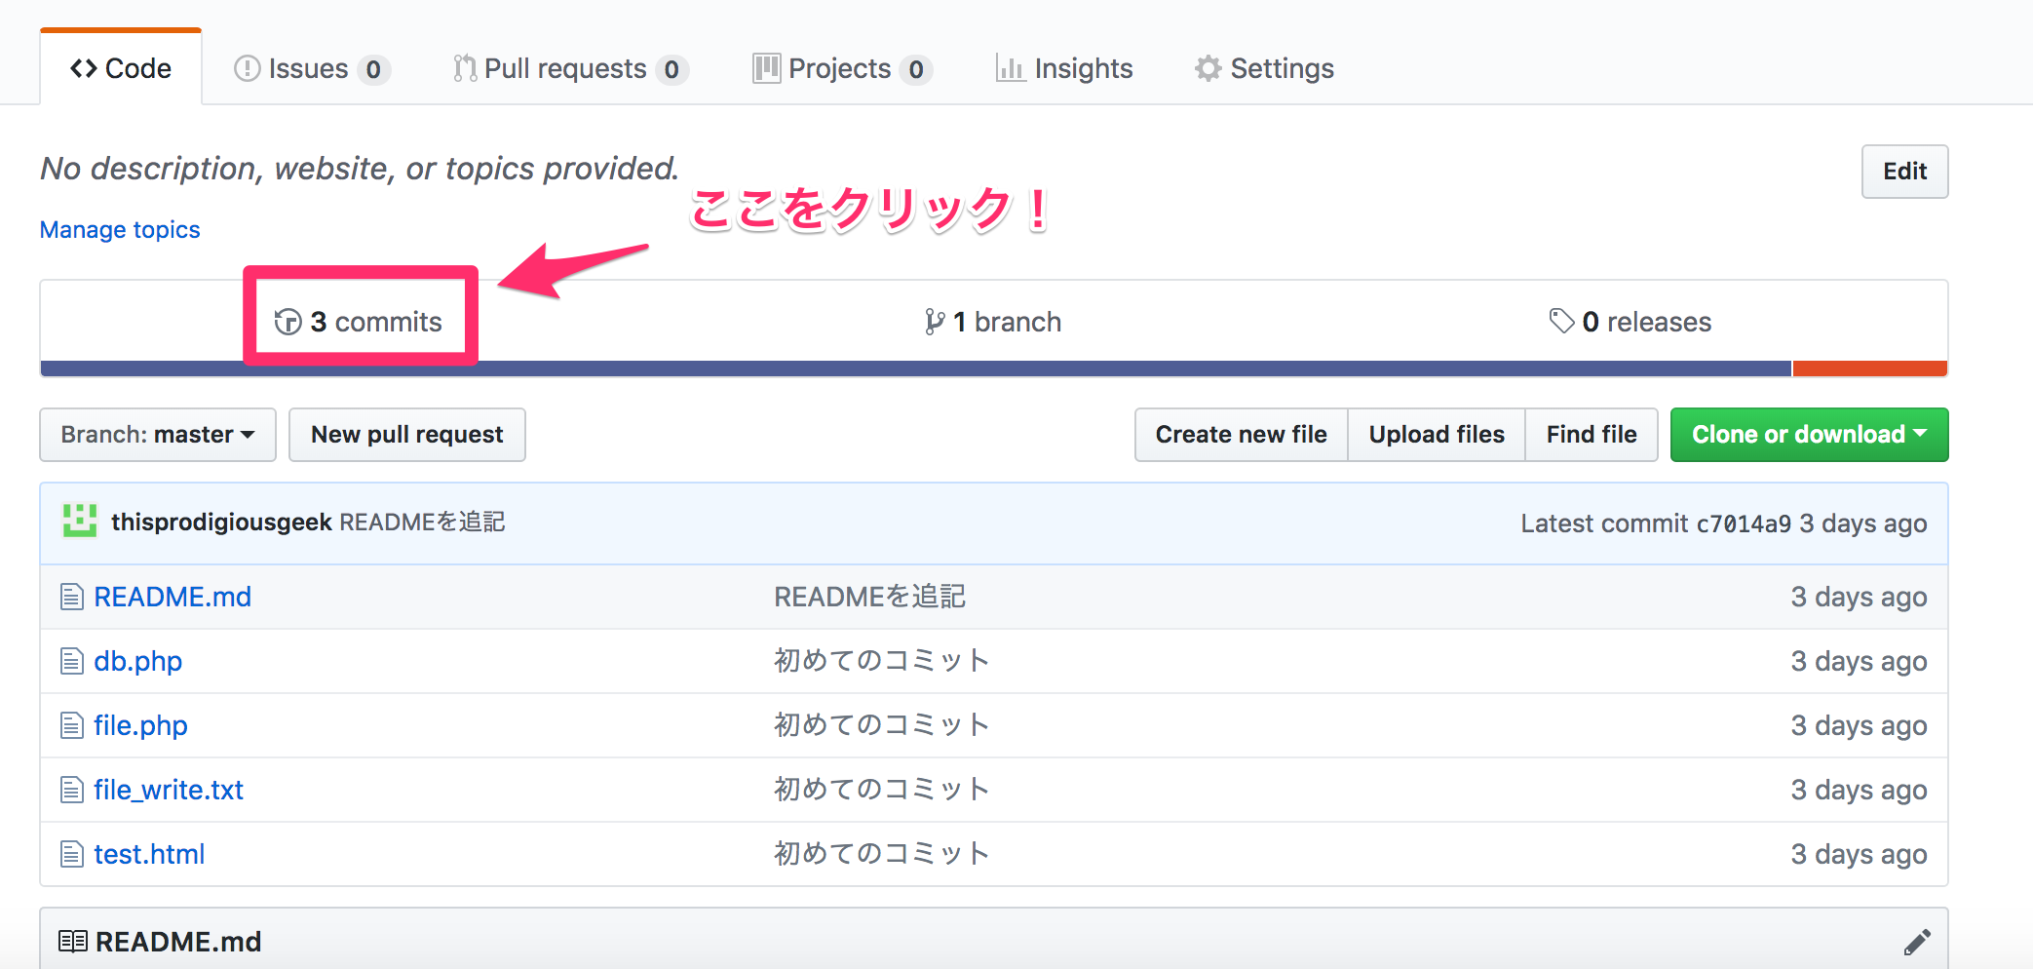Click the Issues tab exclamation icon

coord(248,68)
